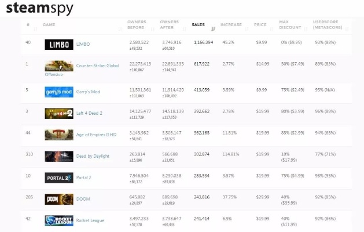Click the DOOM game thumbnail

(x=58, y=199)
